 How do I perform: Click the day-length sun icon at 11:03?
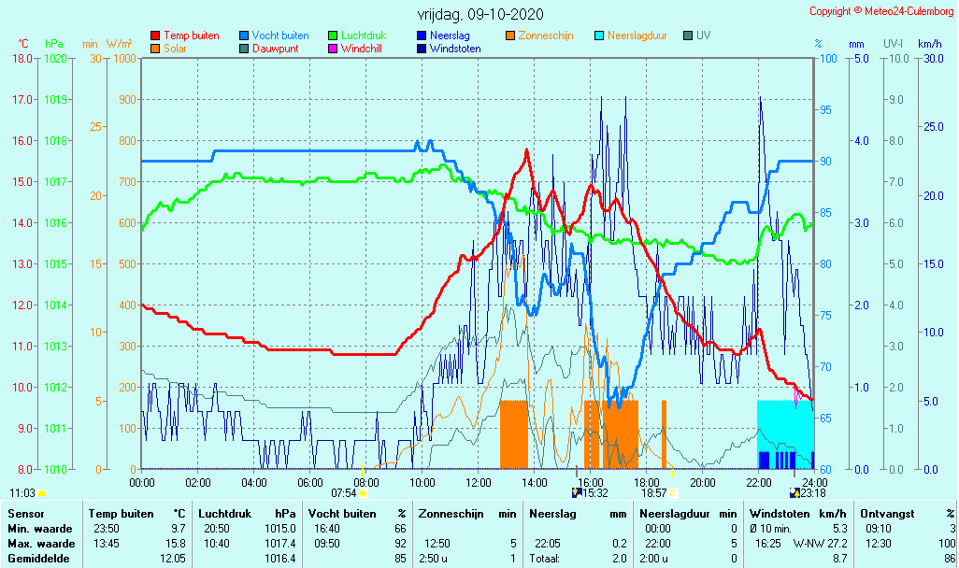pyautogui.click(x=41, y=493)
